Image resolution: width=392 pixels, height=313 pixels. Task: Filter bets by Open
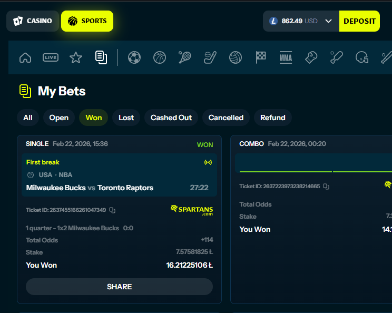pyautogui.click(x=59, y=118)
